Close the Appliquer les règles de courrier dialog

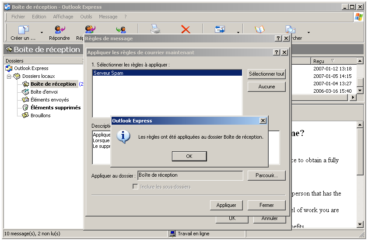tap(284, 52)
